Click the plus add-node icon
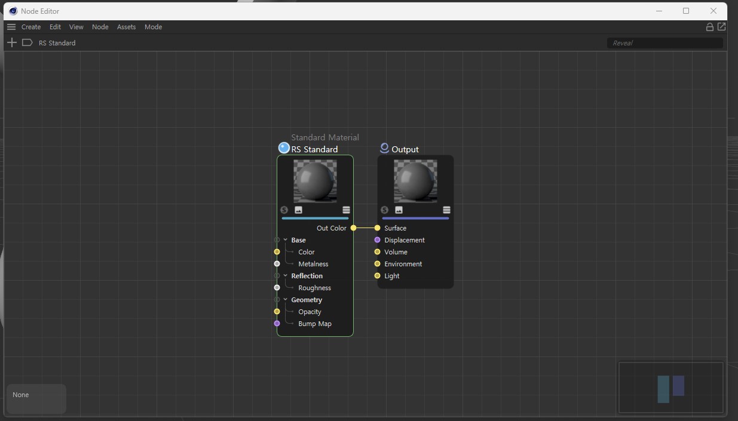The width and height of the screenshot is (738, 421). [12, 42]
